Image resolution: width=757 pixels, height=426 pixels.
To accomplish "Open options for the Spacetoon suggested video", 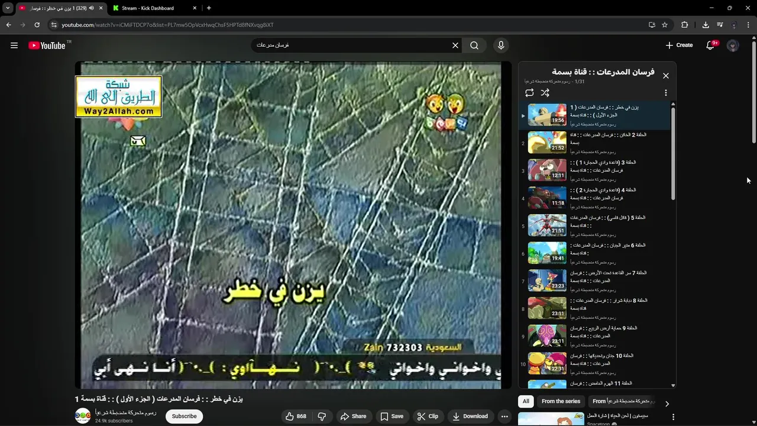I will (x=673, y=417).
